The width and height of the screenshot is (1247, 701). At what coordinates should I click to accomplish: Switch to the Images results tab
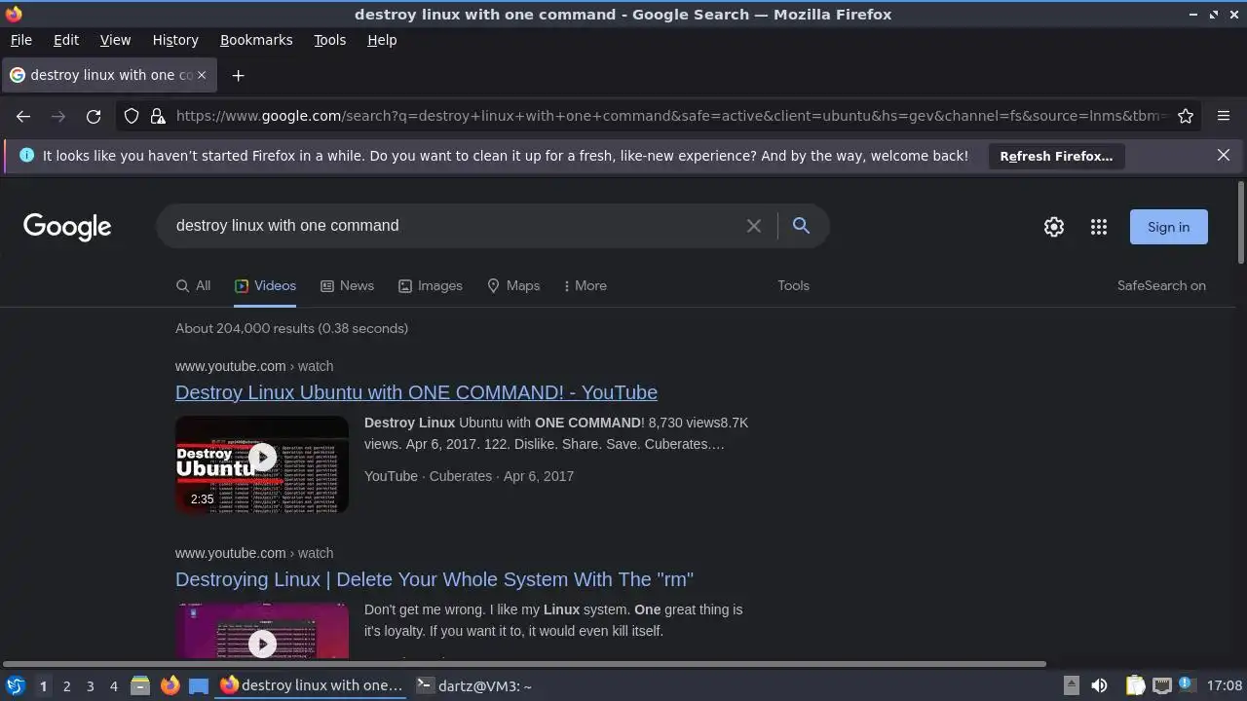coord(430,285)
